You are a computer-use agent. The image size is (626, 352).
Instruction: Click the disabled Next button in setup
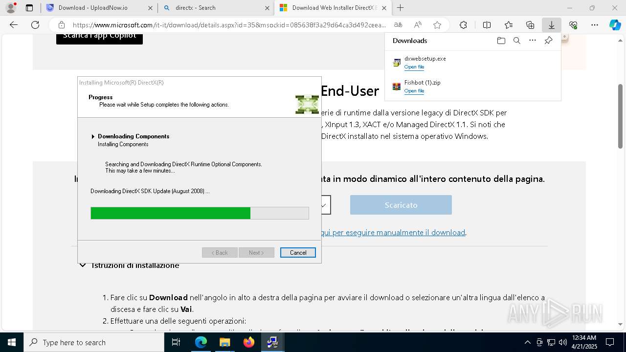(256, 252)
